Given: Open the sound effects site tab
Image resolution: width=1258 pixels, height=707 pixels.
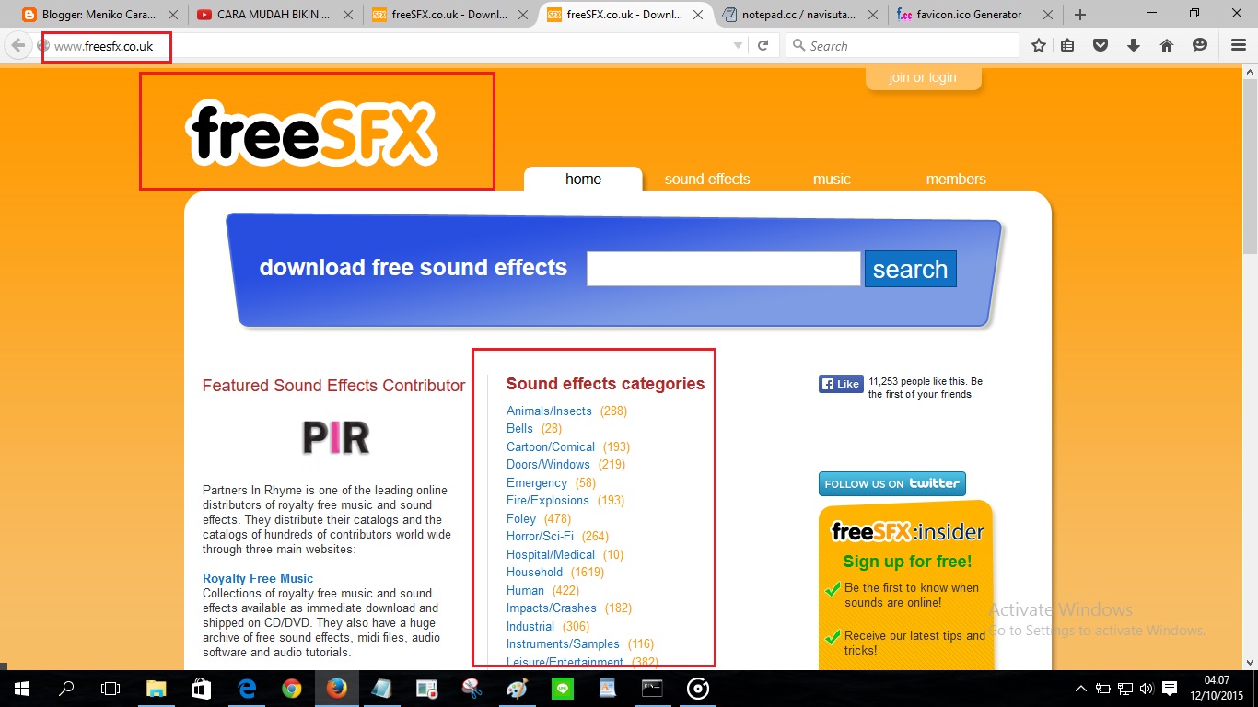Looking at the screenshot, I should click(707, 179).
